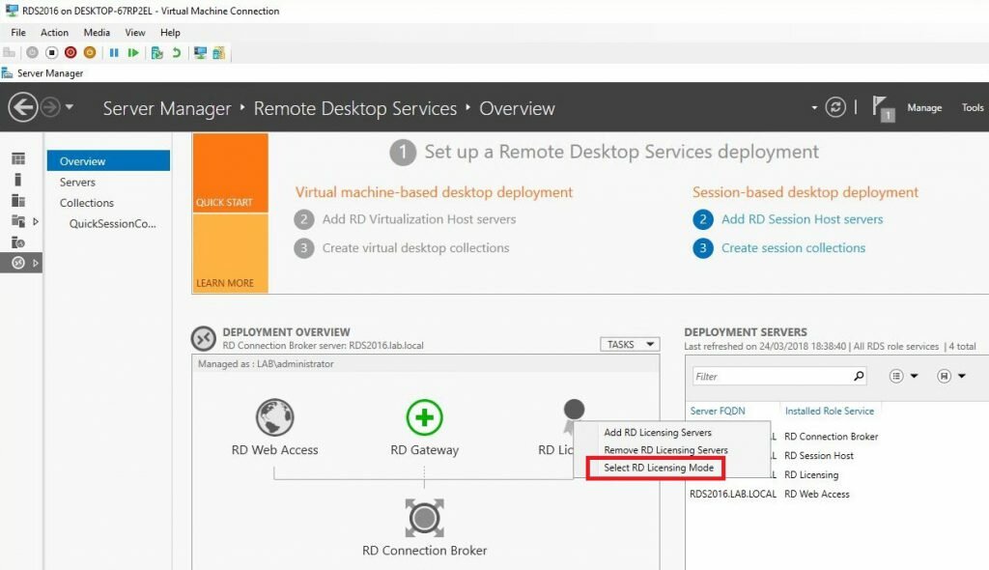Choose Remove RD Licensing Servers

pyautogui.click(x=665, y=450)
